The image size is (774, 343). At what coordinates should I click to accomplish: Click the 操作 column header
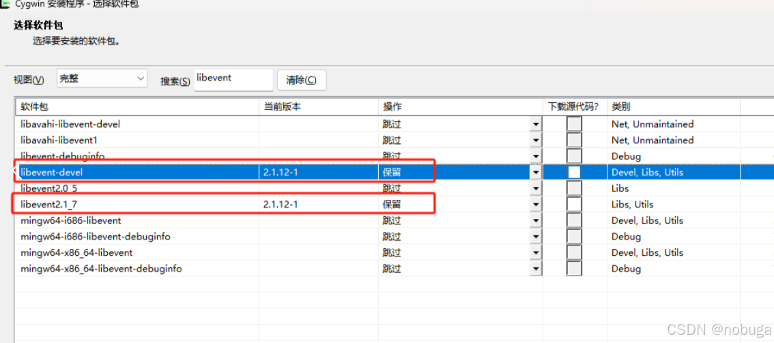tap(460, 107)
